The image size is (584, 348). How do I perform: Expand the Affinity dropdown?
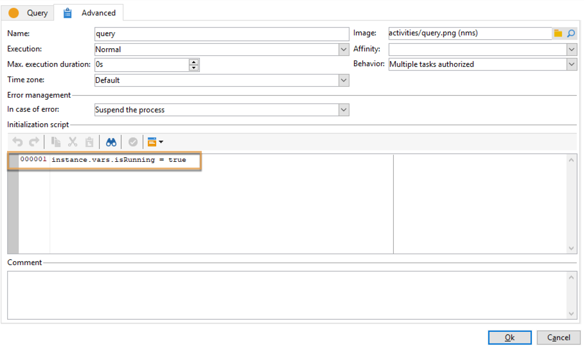click(x=572, y=49)
